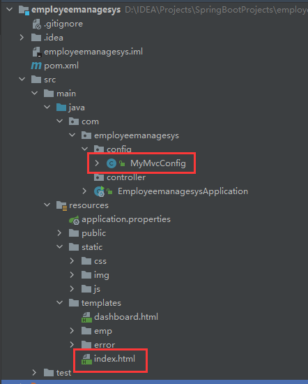Screen dimensions: 308x384
Task: Collapse the employeemanagesys package chevron
Action: point(72,135)
